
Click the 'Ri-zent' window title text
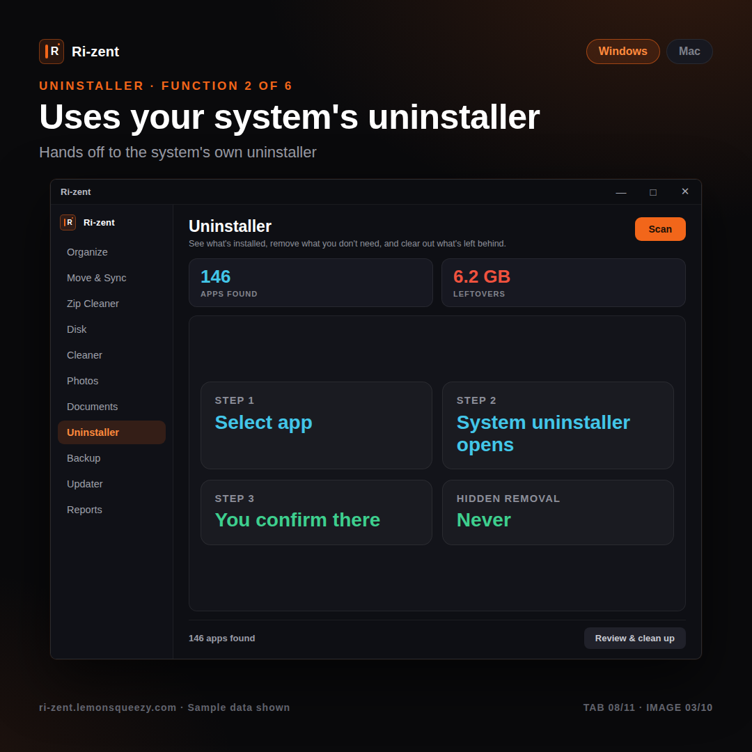[x=75, y=192]
